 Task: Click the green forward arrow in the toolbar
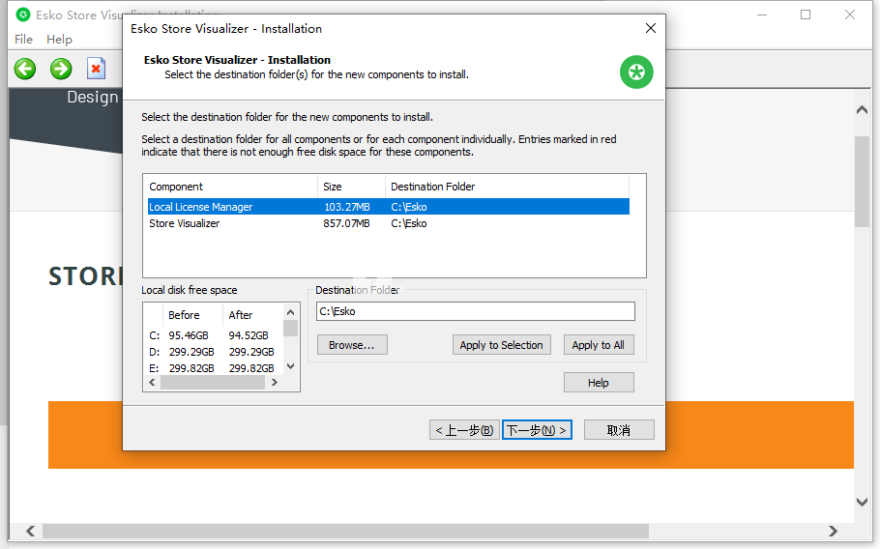tap(61, 69)
